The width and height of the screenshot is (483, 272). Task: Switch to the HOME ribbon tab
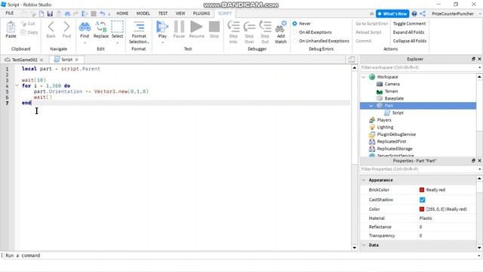pyautogui.click(x=122, y=14)
